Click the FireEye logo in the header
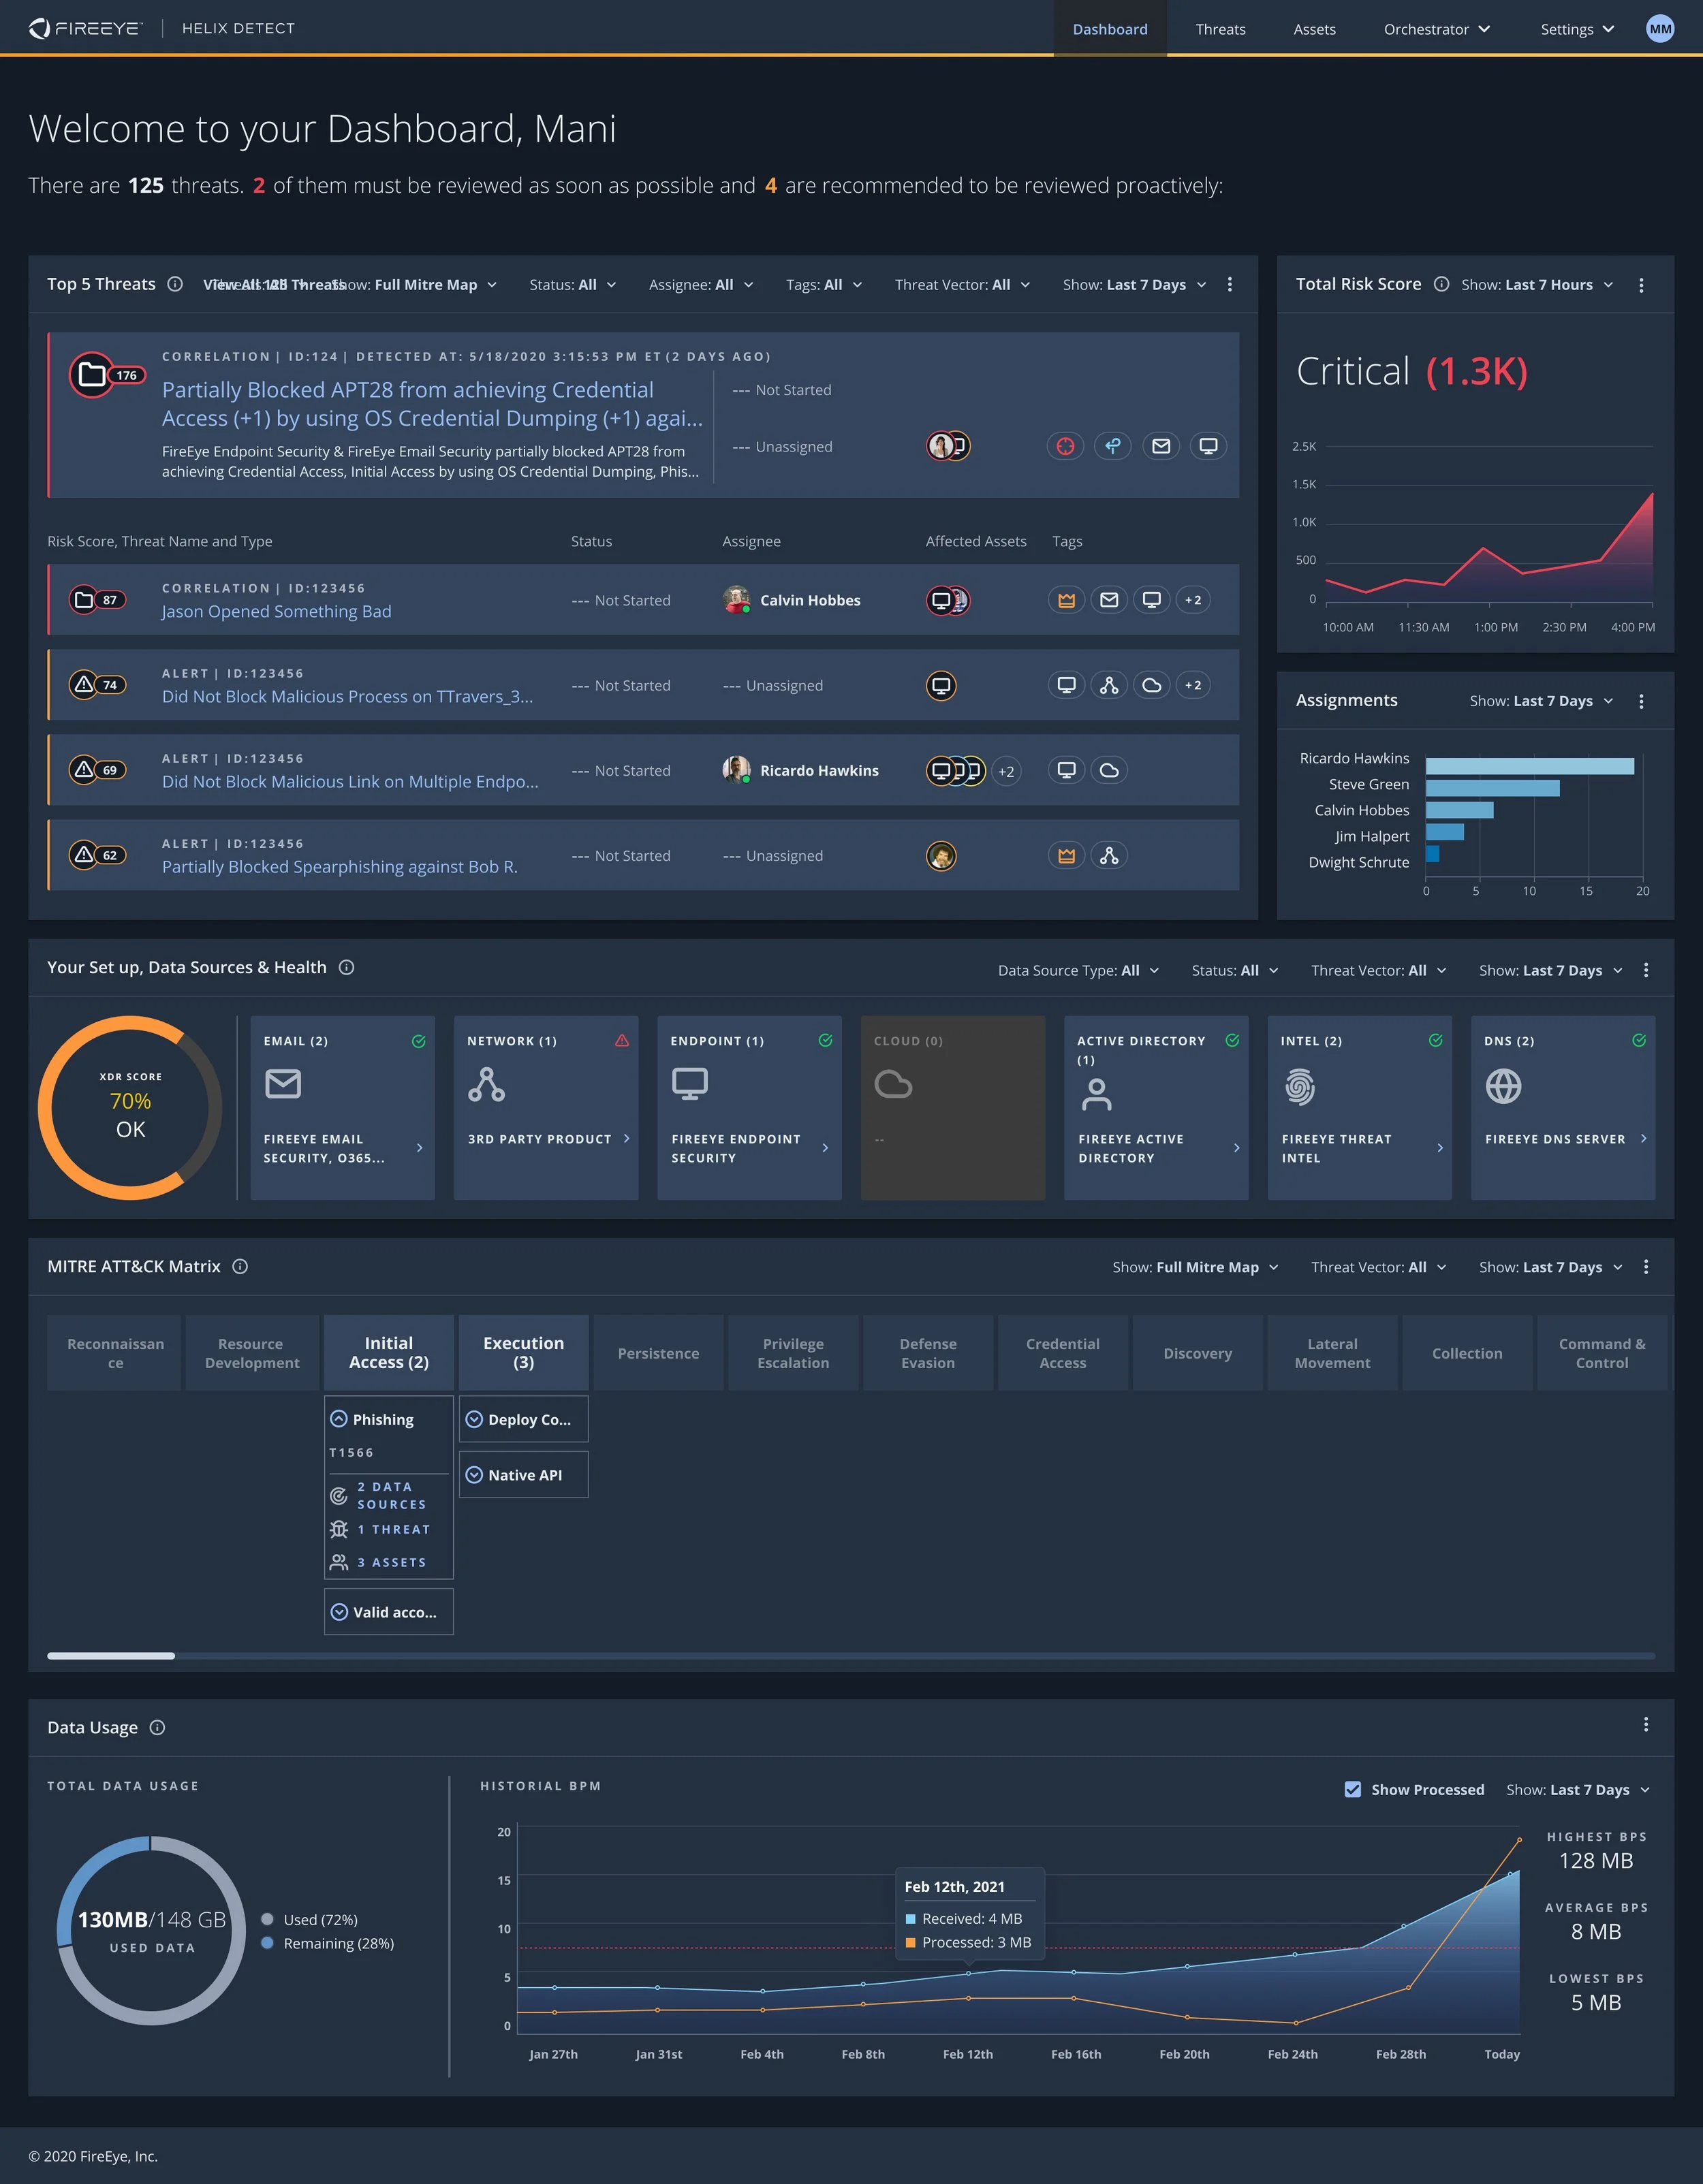 tap(85, 28)
